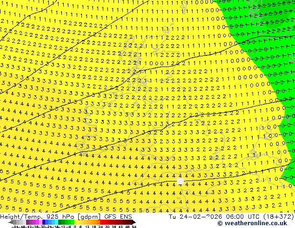Click the grey left arrow end of the colour scale
The width and height of the screenshot is (295, 228).
10,222
